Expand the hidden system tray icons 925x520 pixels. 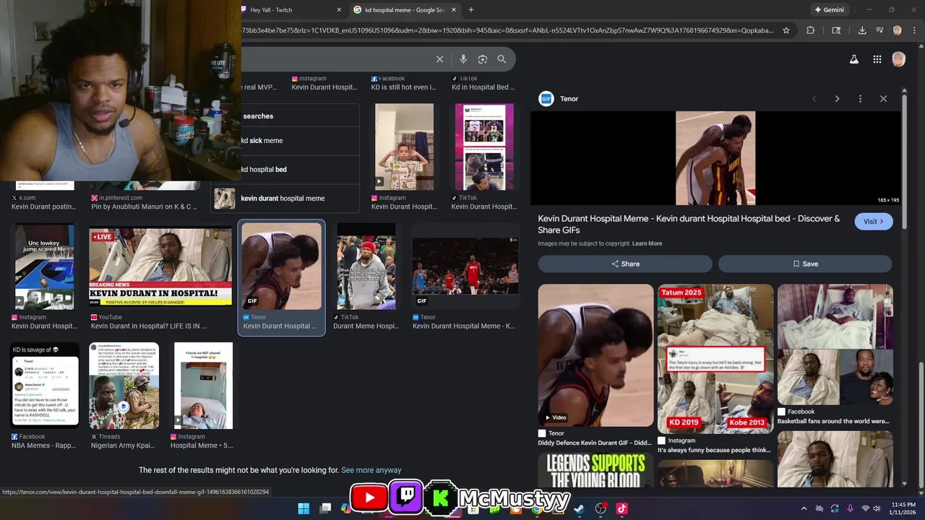tap(804, 508)
